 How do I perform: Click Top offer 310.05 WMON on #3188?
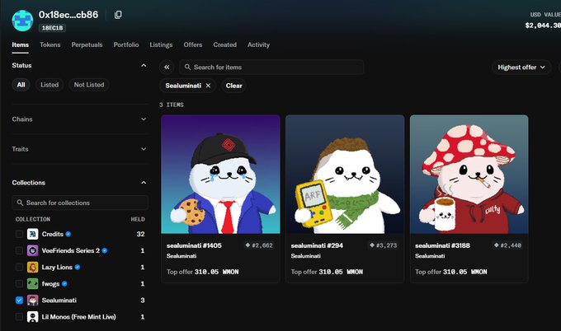pyautogui.click(x=450, y=272)
